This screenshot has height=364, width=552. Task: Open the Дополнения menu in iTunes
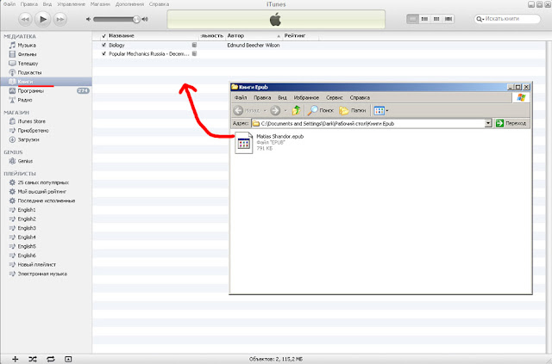coord(129,4)
